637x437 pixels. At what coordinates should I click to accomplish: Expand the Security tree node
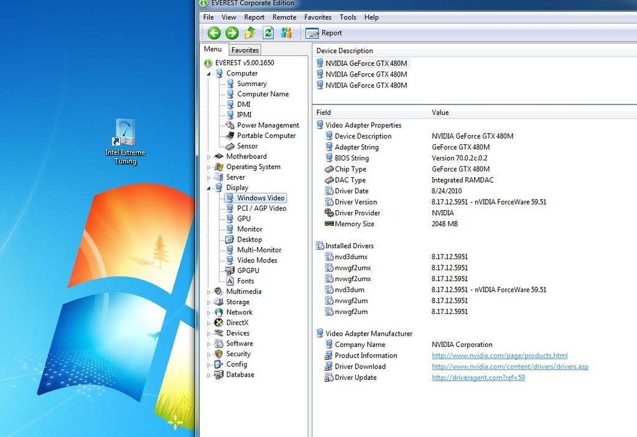tap(209, 354)
